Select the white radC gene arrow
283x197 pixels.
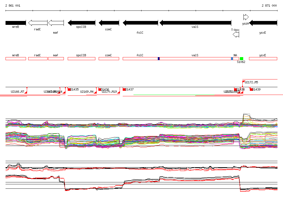(x=38, y=23)
